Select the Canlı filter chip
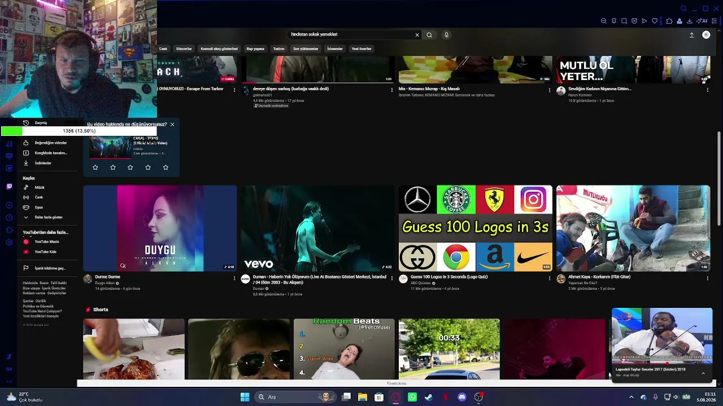This screenshot has width=723, height=406. coord(163,48)
